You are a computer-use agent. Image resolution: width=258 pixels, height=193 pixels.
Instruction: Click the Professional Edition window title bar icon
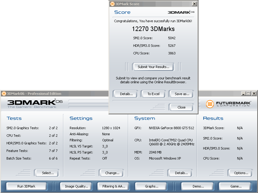(4, 94)
